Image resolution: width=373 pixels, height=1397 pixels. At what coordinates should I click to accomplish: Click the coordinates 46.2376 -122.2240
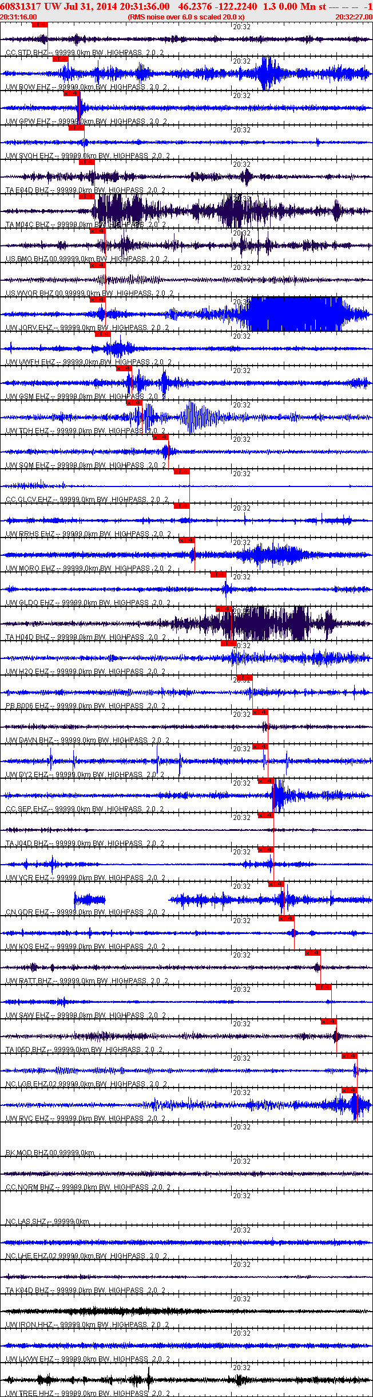[x=217, y=6]
